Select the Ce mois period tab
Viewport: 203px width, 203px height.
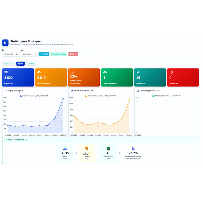tap(31, 64)
